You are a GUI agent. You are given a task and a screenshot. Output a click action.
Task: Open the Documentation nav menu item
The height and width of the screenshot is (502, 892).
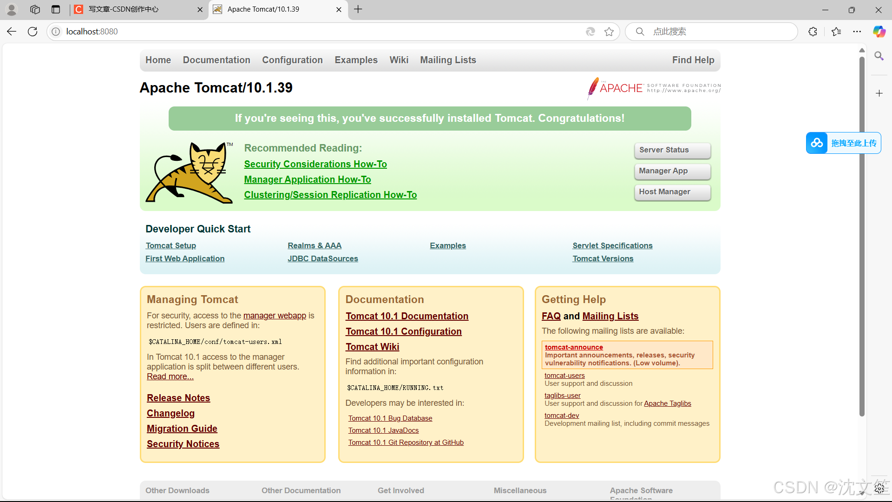click(216, 60)
